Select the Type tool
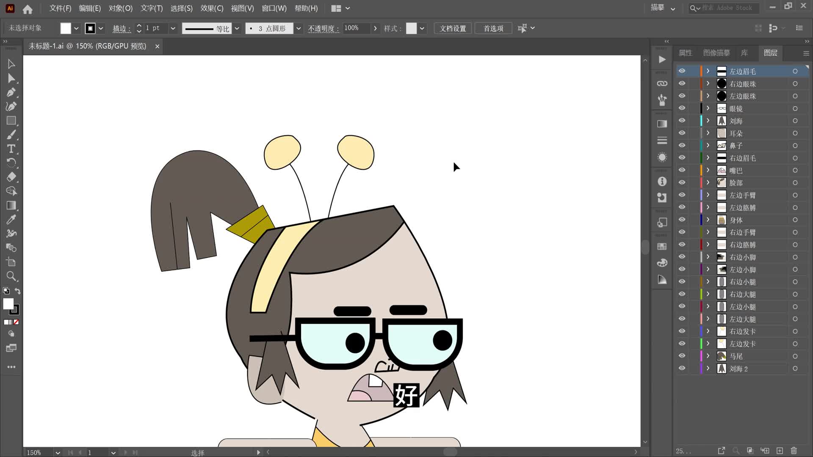The image size is (813, 457). [11, 149]
